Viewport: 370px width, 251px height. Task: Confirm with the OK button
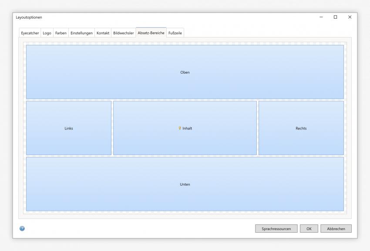309,229
